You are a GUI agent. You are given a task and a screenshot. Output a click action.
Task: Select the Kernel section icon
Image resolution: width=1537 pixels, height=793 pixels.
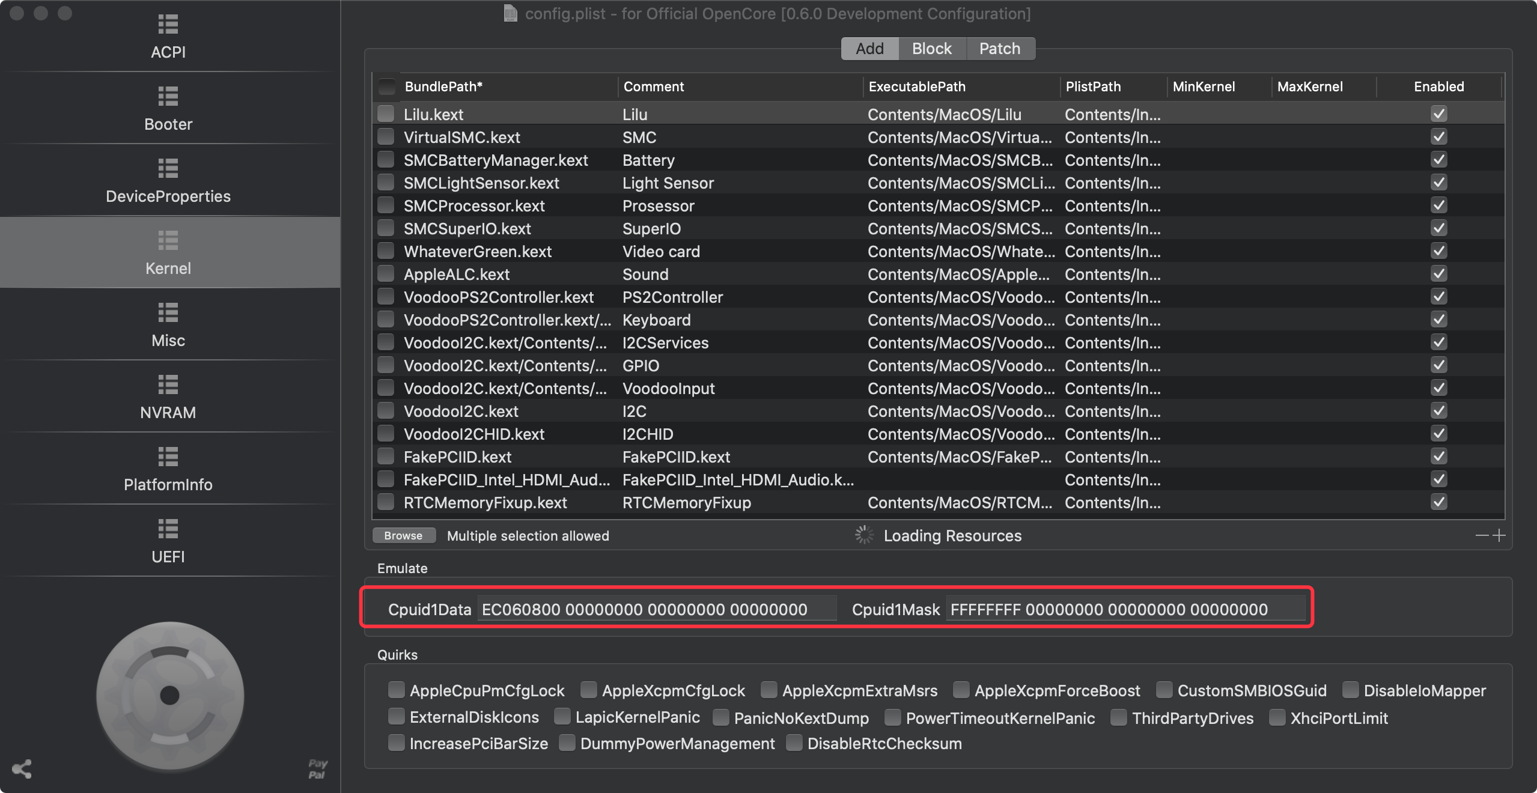tap(168, 240)
